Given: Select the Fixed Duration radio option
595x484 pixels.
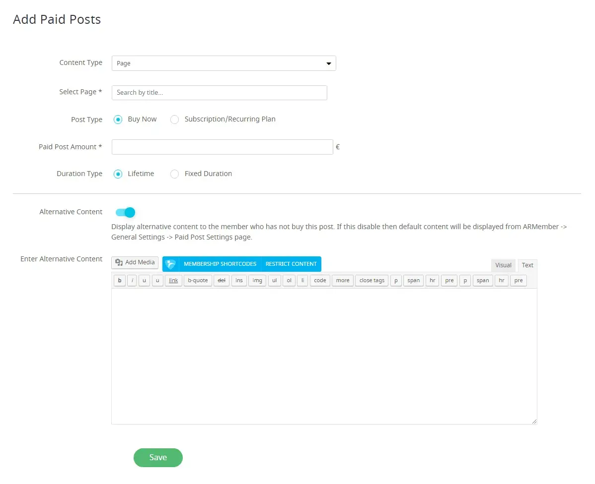Looking at the screenshot, I should tap(174, 174).
